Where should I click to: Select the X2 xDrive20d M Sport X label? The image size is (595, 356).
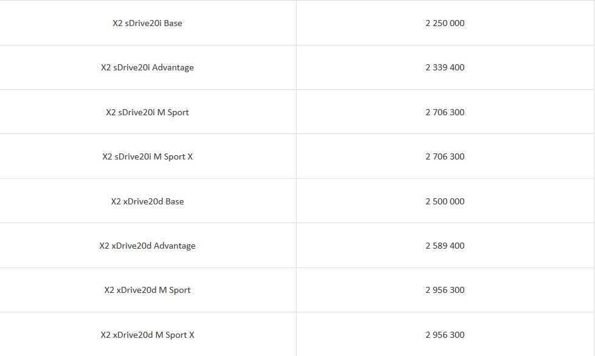coord(147,335)
